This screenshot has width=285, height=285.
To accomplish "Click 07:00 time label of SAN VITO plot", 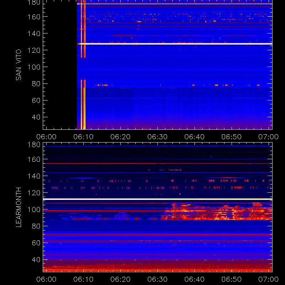I will 269,137.
